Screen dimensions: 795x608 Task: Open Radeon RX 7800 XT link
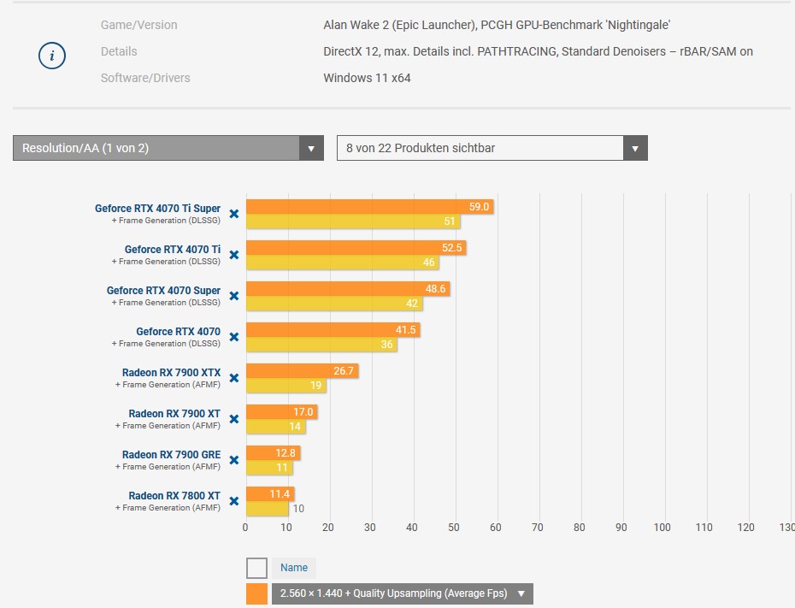(x=174, y=496)
